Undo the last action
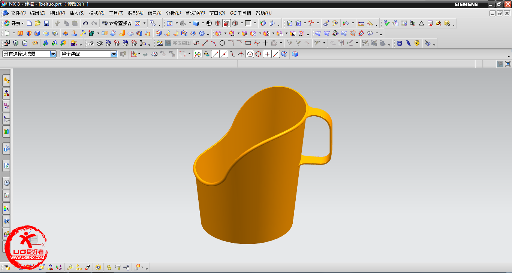The height and width of the screenshot is (273, 512). click(x=85, y=23)
